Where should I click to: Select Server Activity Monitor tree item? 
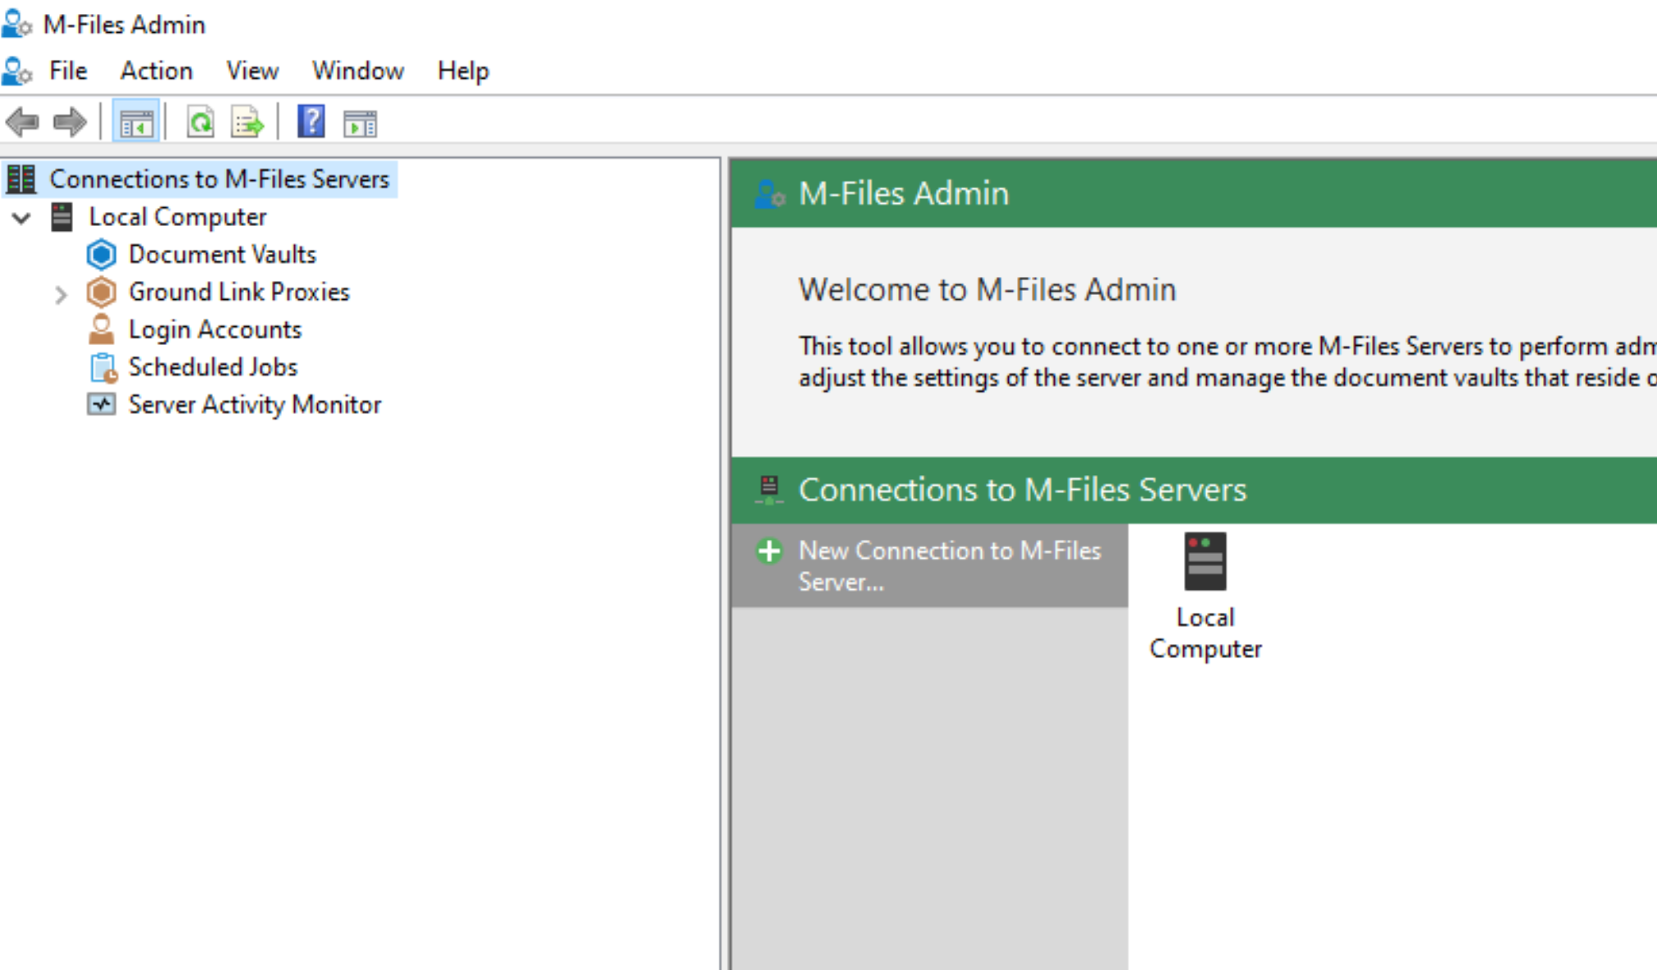pos(255,406)
